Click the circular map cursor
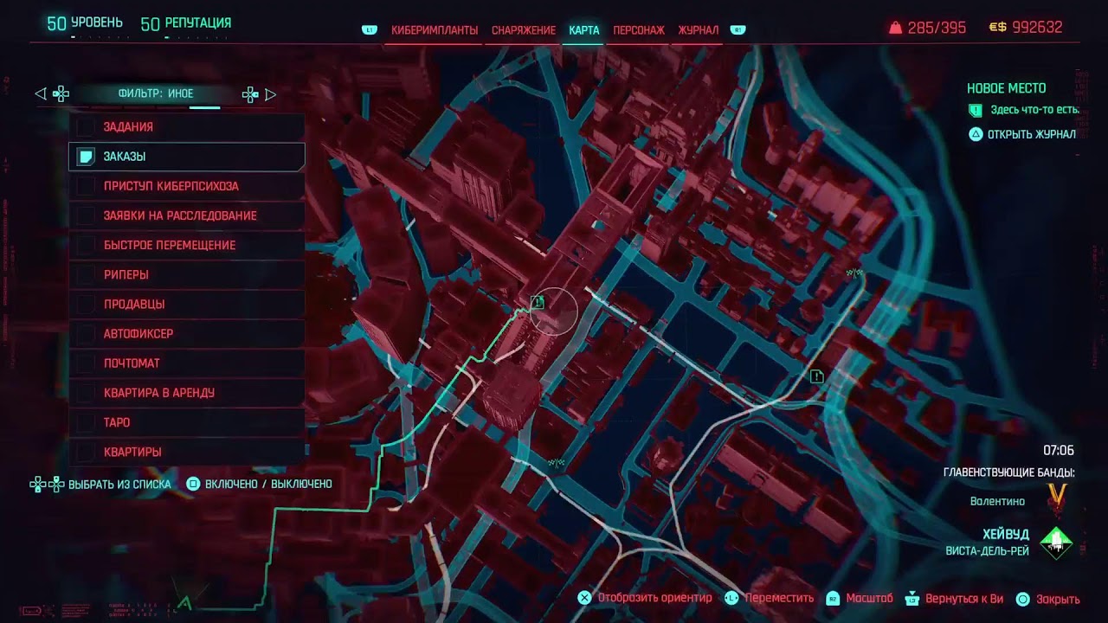This screenshot has height=623, width=1108. (x=553, y=311)
